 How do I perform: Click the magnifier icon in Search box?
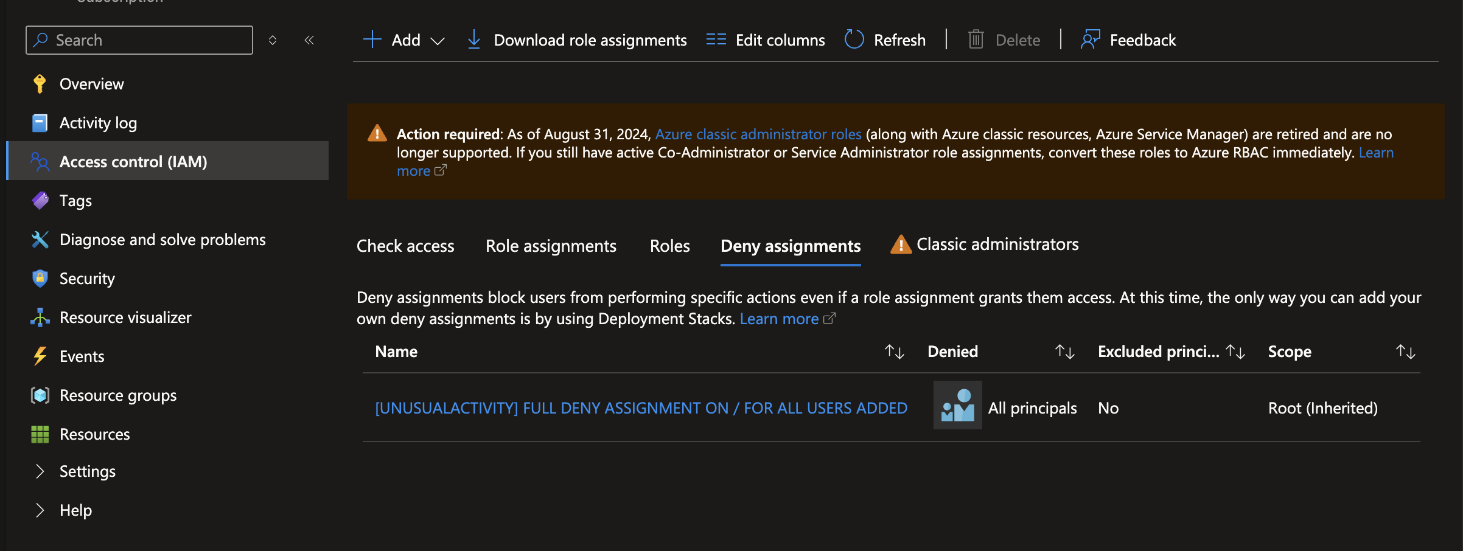coord(41,40)
